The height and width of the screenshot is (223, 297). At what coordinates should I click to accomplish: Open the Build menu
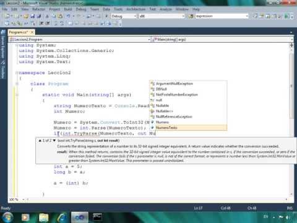68,9
